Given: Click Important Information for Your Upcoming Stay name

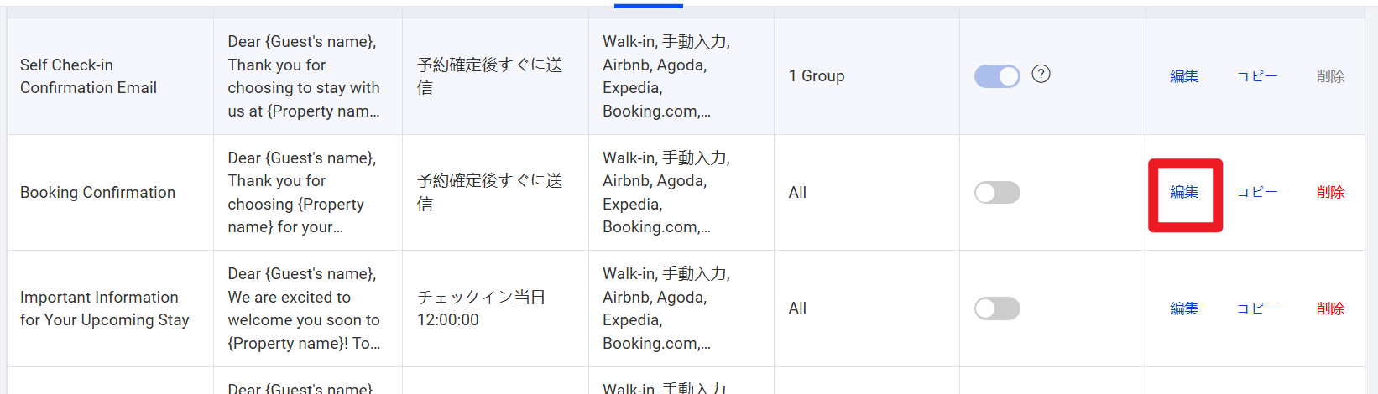Looking at the screenshot, I should point(104,308).
